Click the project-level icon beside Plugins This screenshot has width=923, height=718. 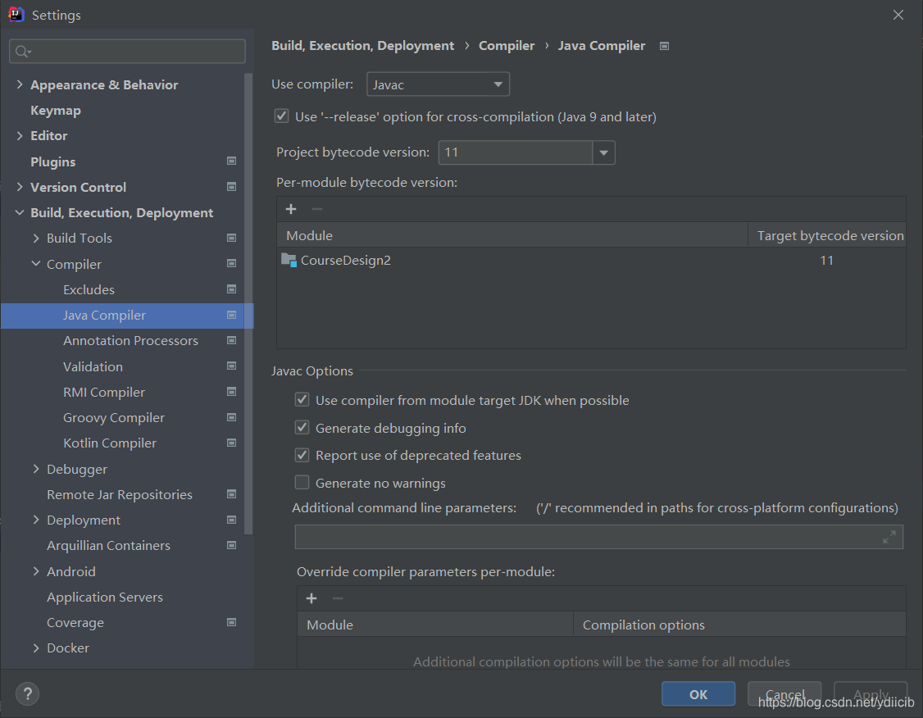click(x=231, y=161)
